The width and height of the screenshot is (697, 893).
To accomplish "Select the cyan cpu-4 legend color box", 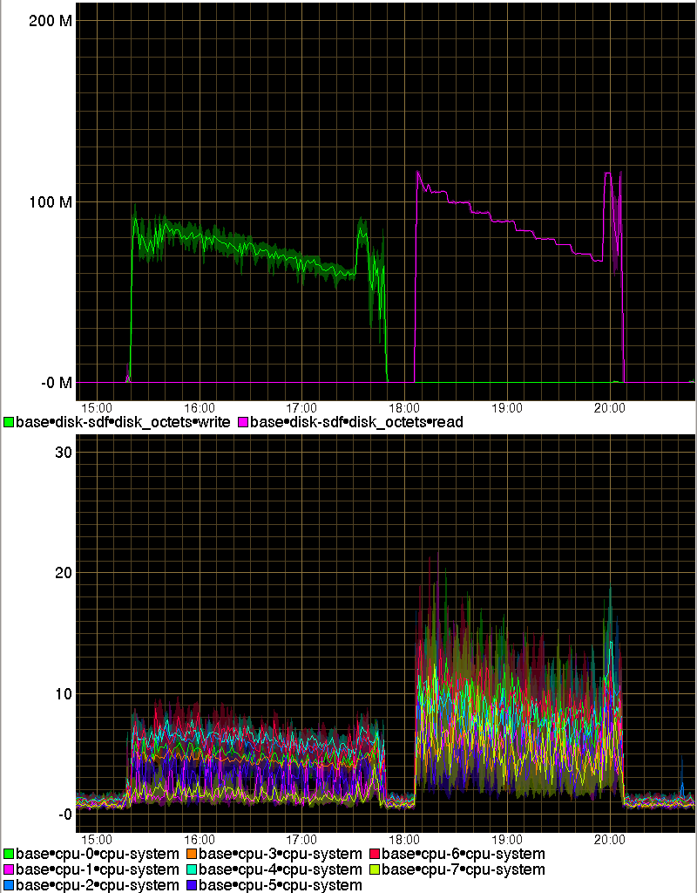I will click(x=192, y=869).
